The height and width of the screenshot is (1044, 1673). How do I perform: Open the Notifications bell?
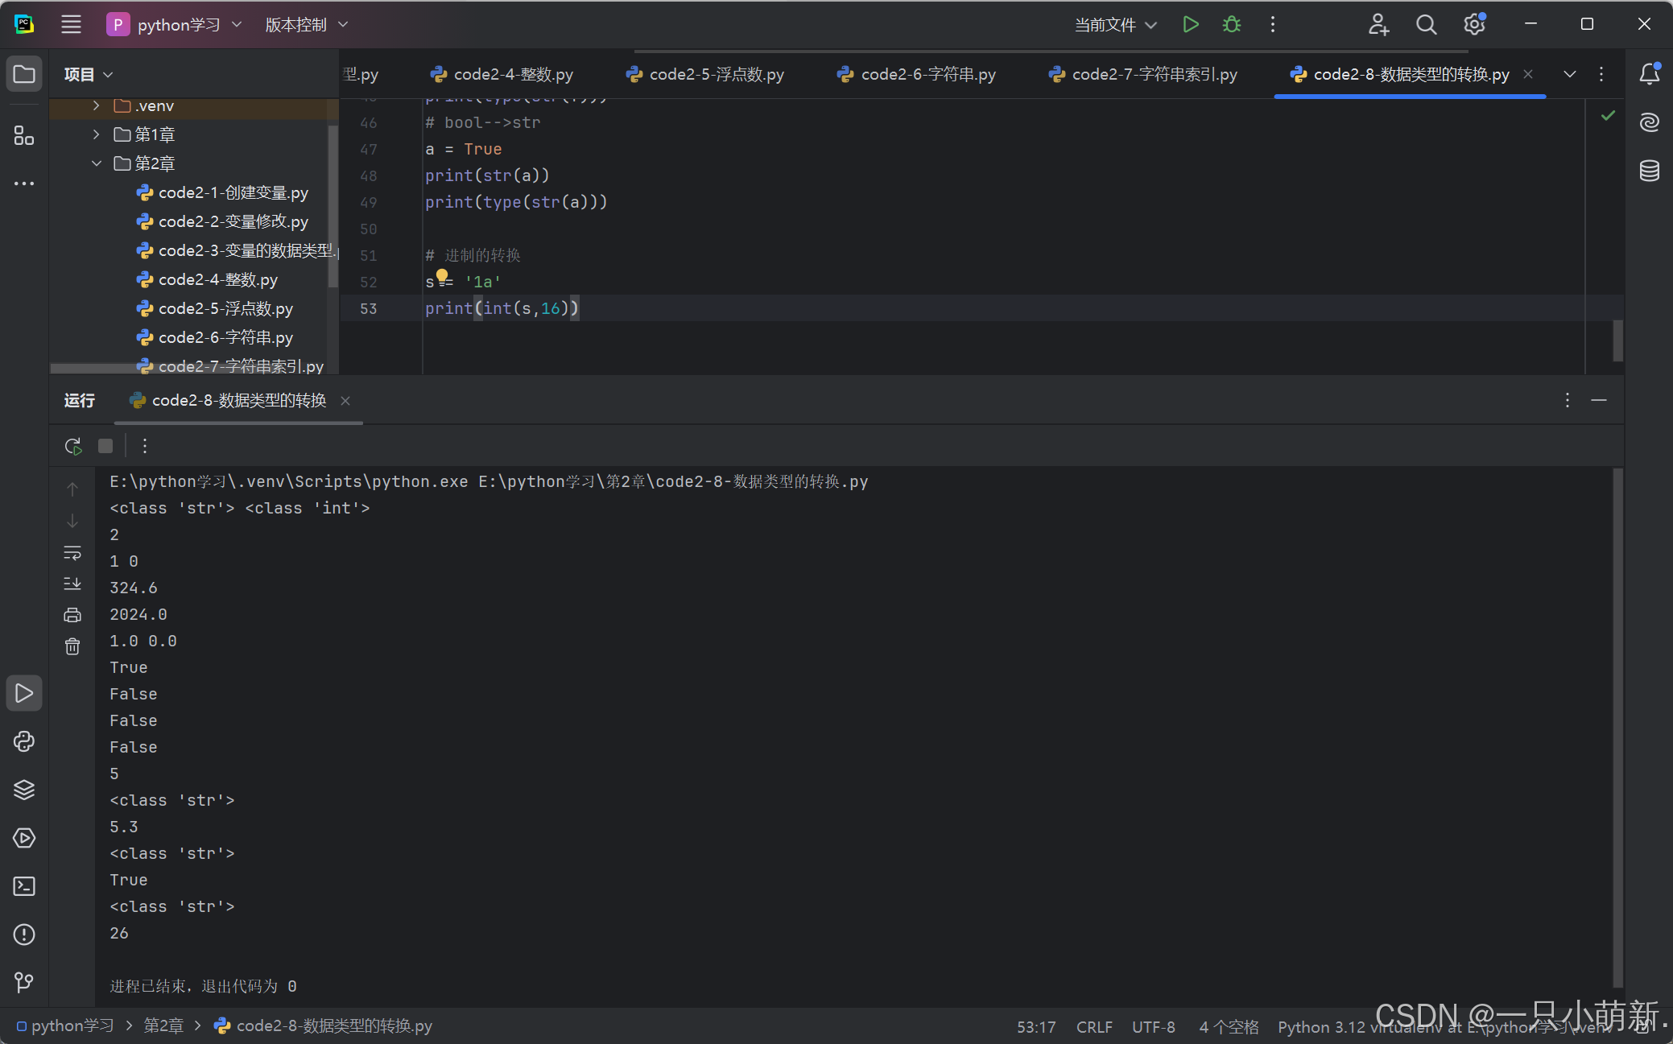pyautogui.click(x=1649, y=74)
